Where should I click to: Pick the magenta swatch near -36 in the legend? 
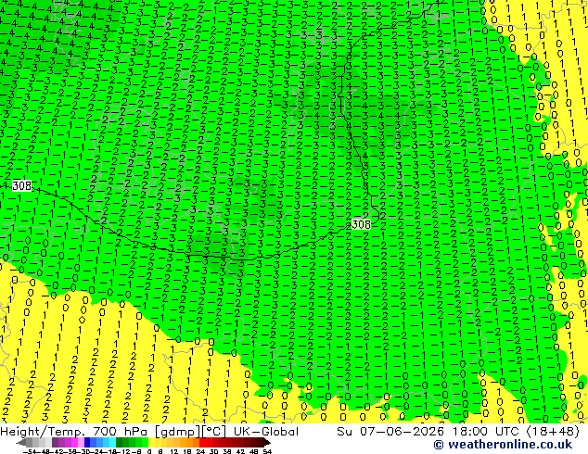click(74, 442)
